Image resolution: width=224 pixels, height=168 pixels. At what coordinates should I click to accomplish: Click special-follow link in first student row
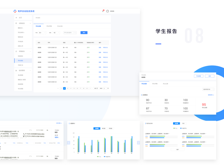coord(106,48)
